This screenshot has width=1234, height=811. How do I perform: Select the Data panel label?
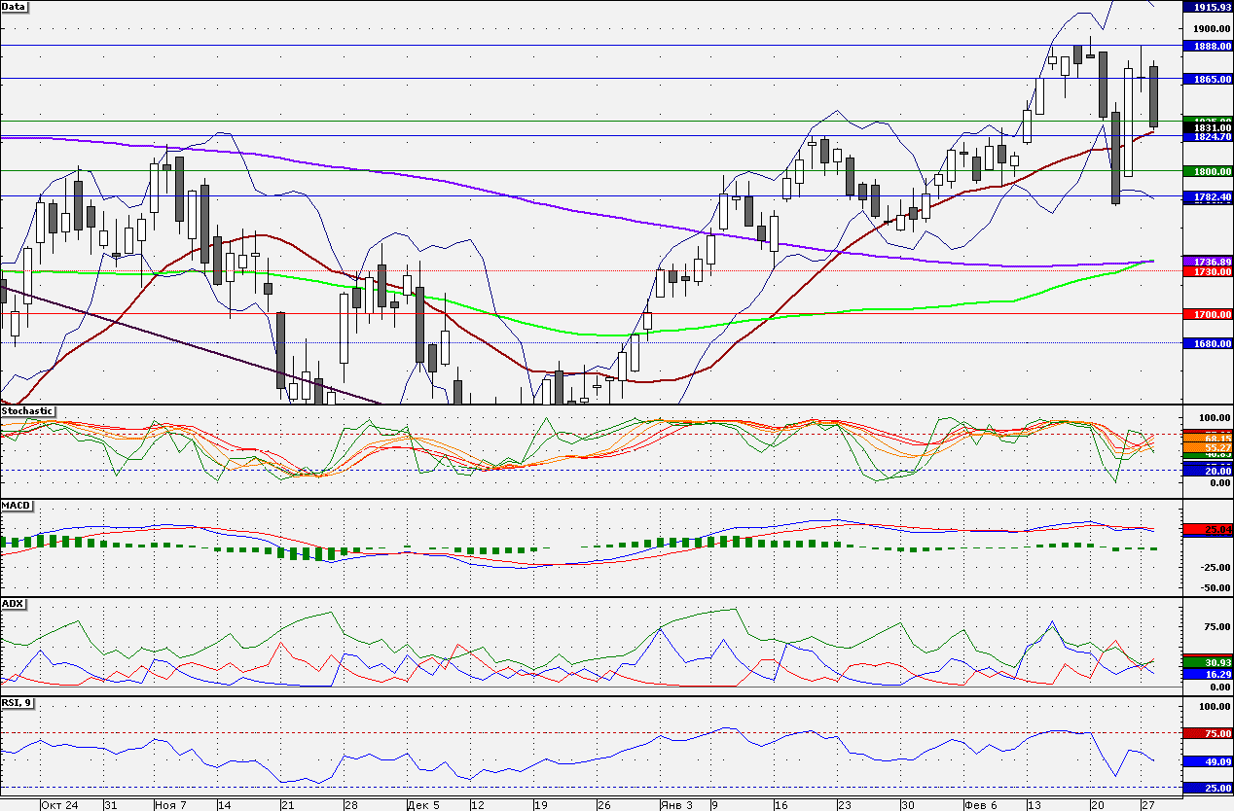click(15, 6)
